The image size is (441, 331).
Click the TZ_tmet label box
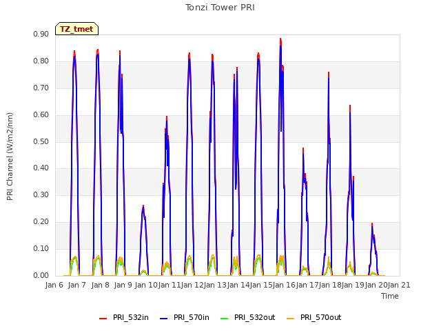(76, 29)
